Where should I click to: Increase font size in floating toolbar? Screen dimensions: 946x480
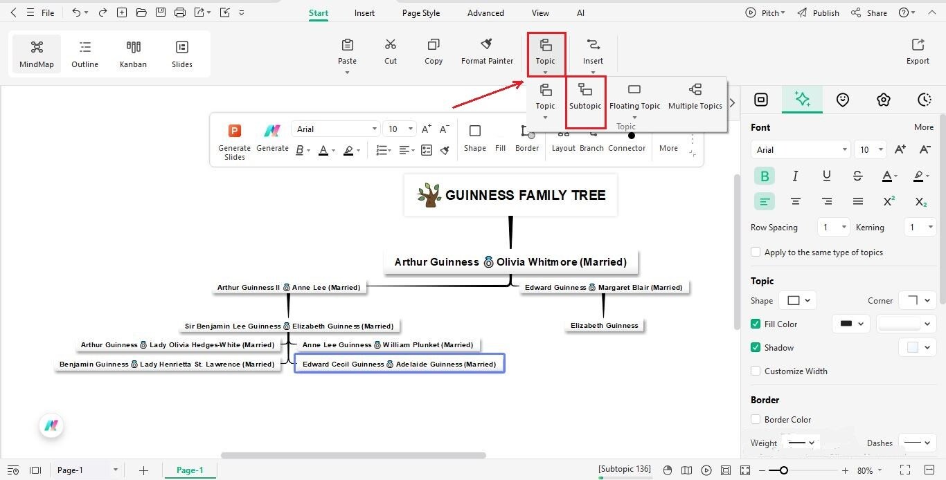427,129
